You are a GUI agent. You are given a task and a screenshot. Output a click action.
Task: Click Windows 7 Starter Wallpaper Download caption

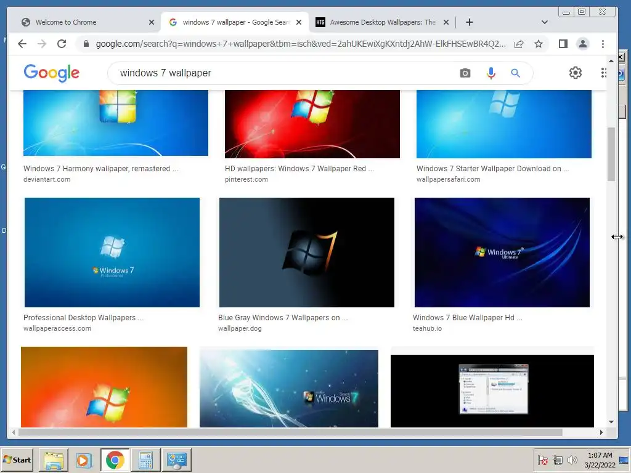click(x=492, y=169)
